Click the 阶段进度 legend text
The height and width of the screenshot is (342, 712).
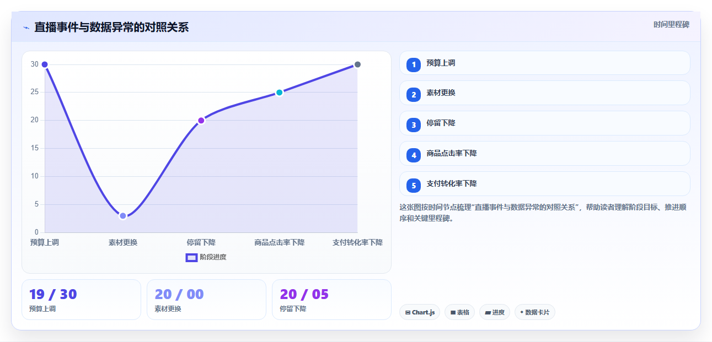tap(213, 257)
